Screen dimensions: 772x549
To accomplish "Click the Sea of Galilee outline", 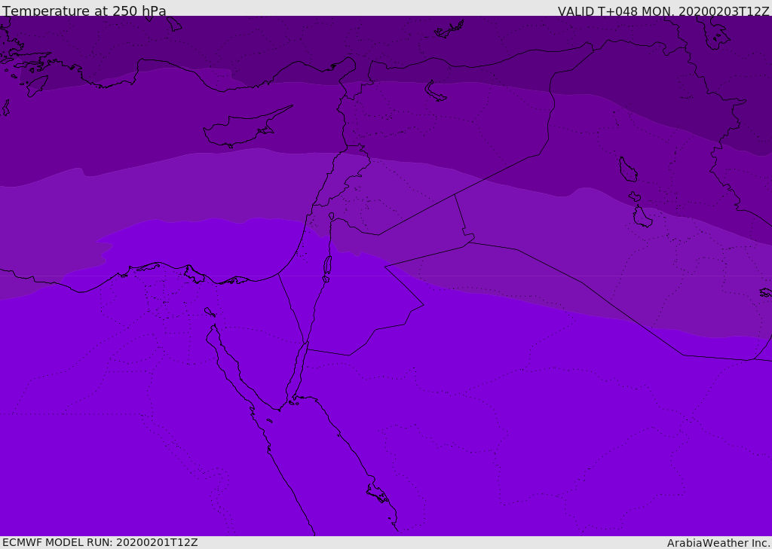I will click(x=332, y=216).
